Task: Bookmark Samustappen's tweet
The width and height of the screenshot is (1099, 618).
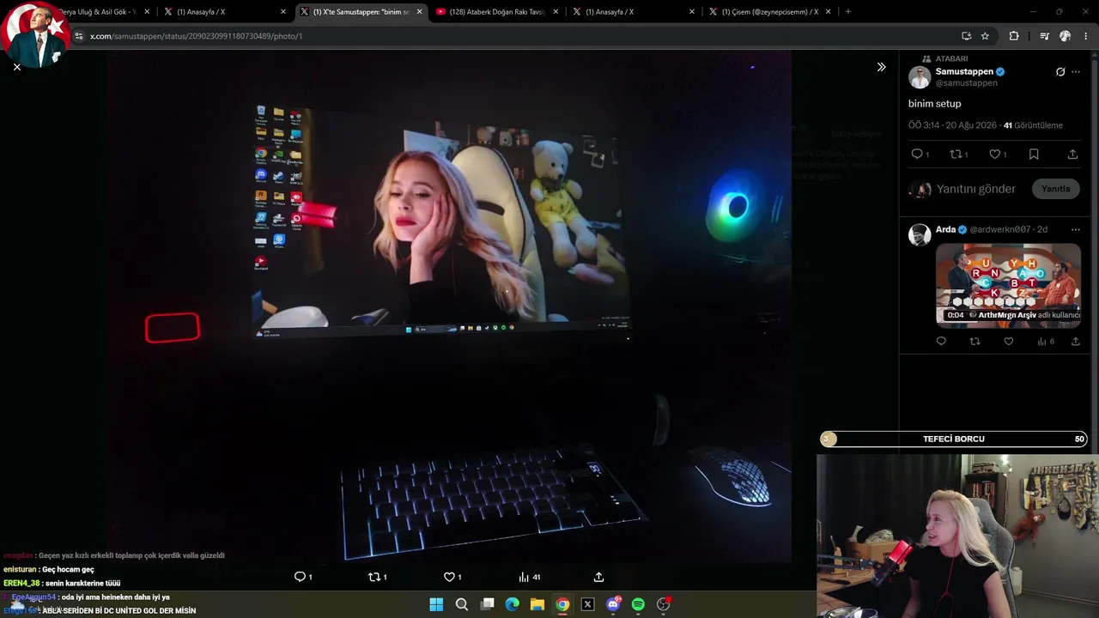Action: [1034, 154]
